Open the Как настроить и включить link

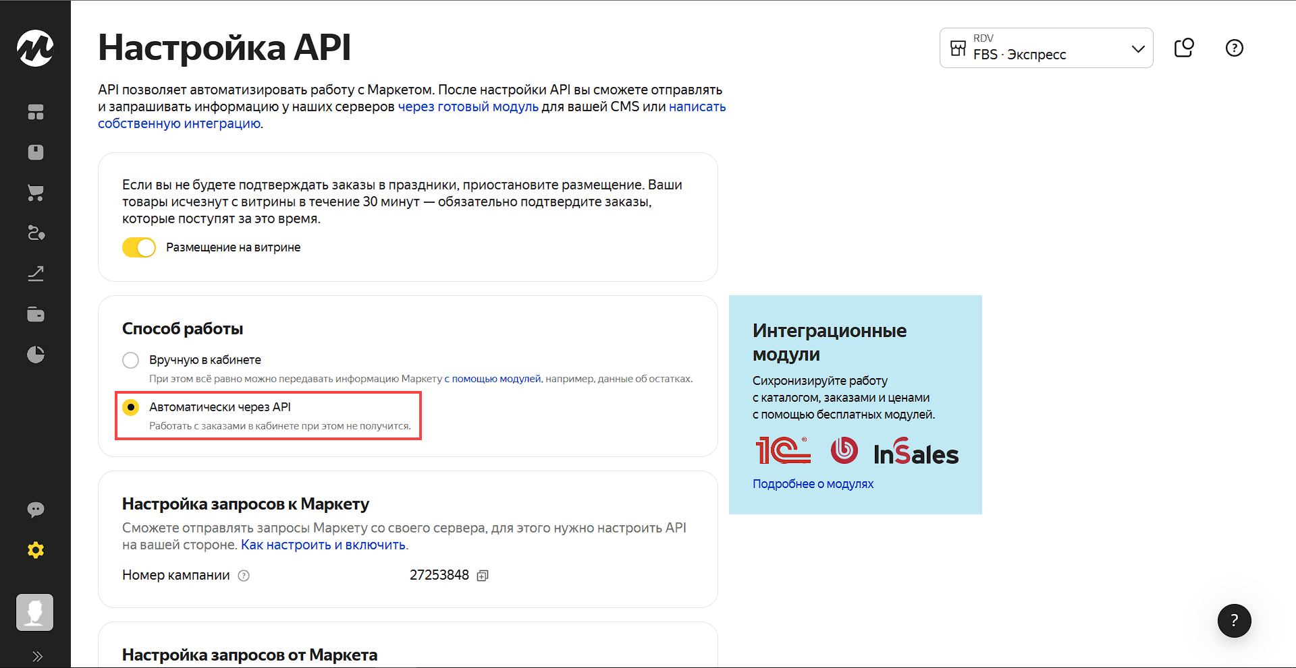point(323,545)
